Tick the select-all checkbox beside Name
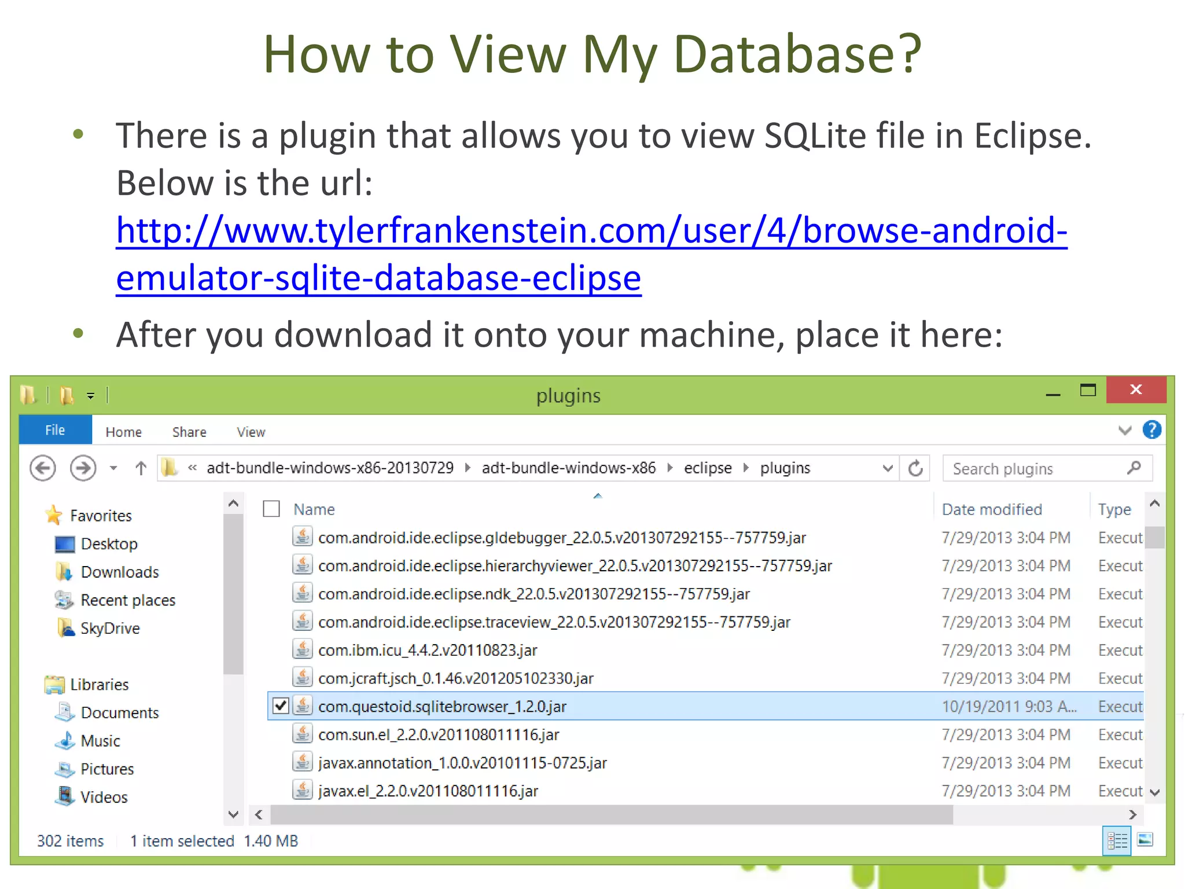The width and height of the screenshot is (1185, 889). click(x=271, y=509)
